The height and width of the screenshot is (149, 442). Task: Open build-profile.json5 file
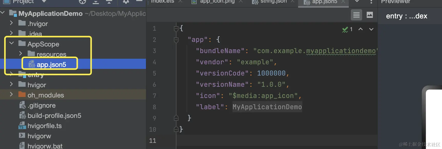(54, 116)
